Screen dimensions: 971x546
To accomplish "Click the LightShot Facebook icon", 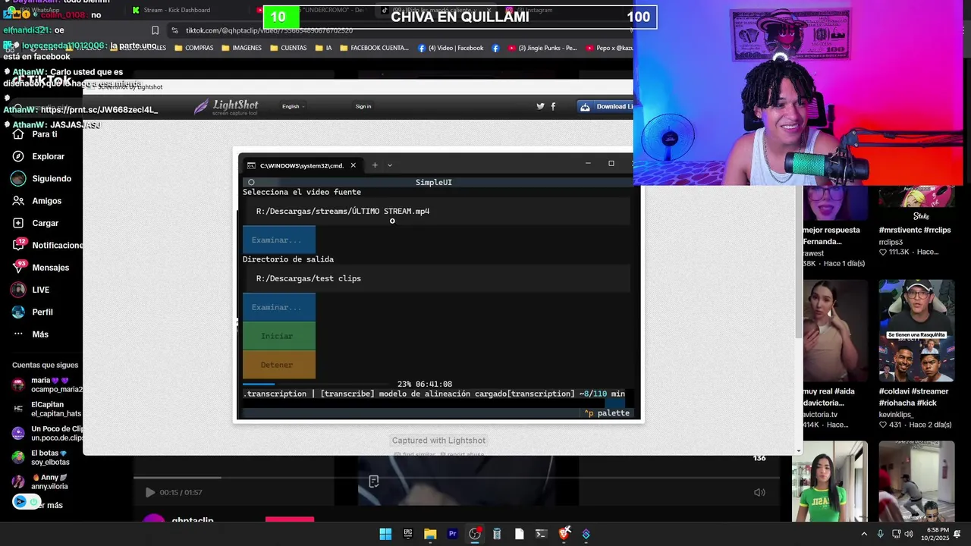I will [x=553, y=106].
